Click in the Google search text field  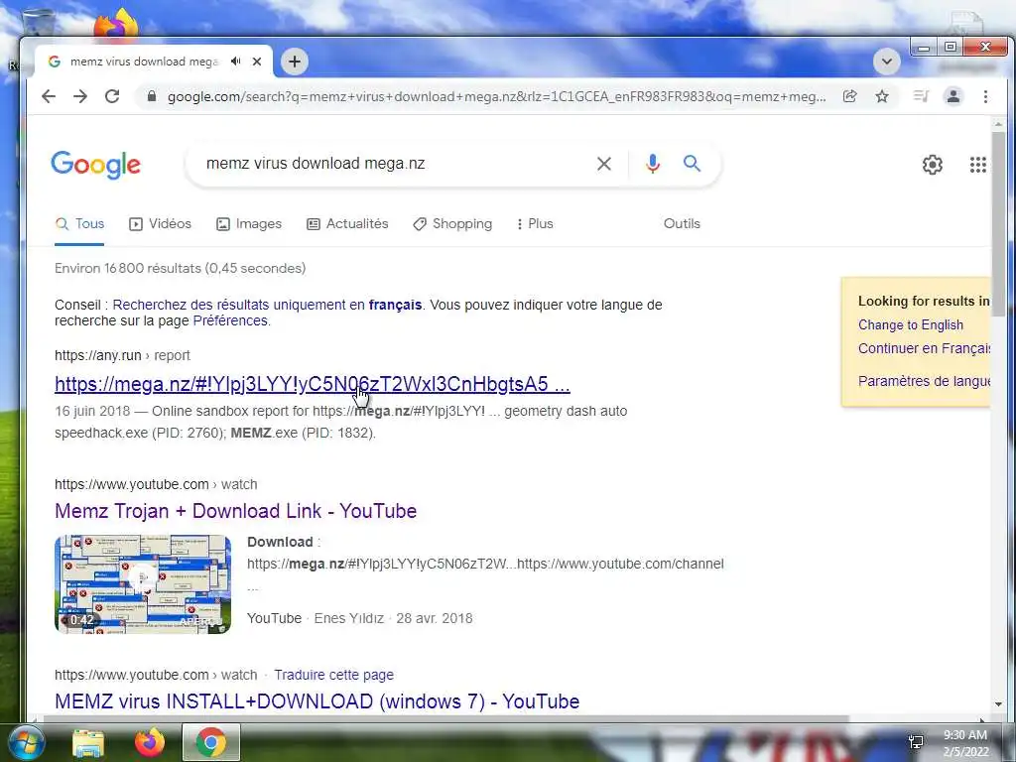pos(395,164)
